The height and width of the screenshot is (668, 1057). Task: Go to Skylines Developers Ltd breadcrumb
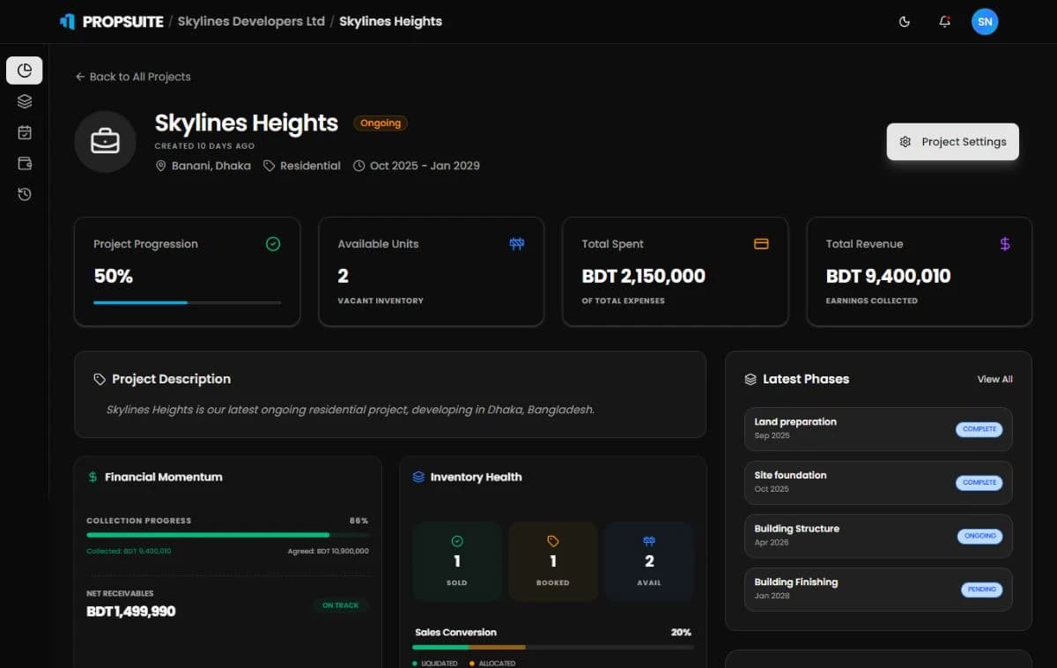pyautogui.click(x=251, y=21)
